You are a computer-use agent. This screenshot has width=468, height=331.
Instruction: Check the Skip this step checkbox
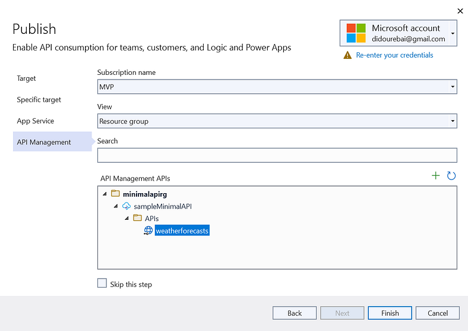tap(102, 283)
